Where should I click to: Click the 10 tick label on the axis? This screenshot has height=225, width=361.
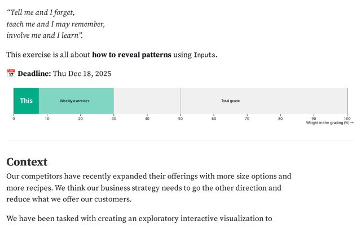coord(47,118)
